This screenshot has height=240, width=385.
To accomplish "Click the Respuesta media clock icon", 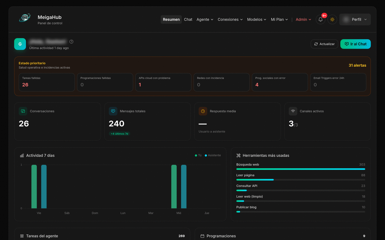I will tap(203, 111).
